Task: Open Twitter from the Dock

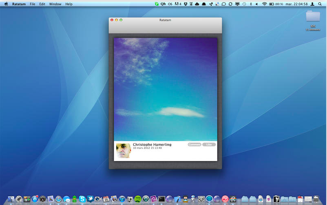Action: [90, 199]
